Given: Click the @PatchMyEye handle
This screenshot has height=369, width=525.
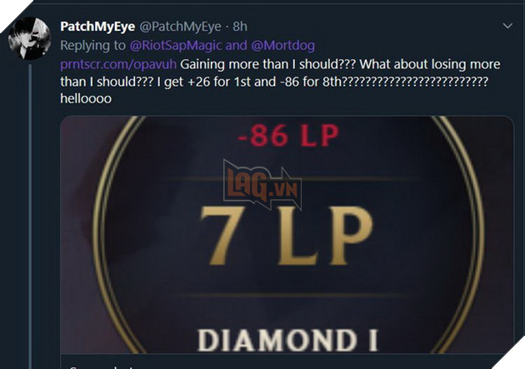Looking at the screenshot, I should (180, 26).
